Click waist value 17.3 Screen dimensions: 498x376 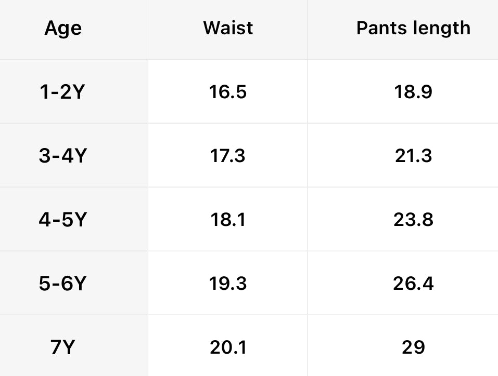click(x=228, y=156)
